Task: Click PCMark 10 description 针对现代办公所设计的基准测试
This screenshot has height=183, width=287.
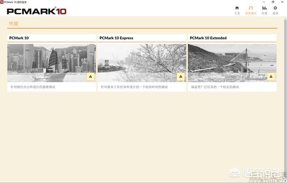Action: click(x=33, y=87)
